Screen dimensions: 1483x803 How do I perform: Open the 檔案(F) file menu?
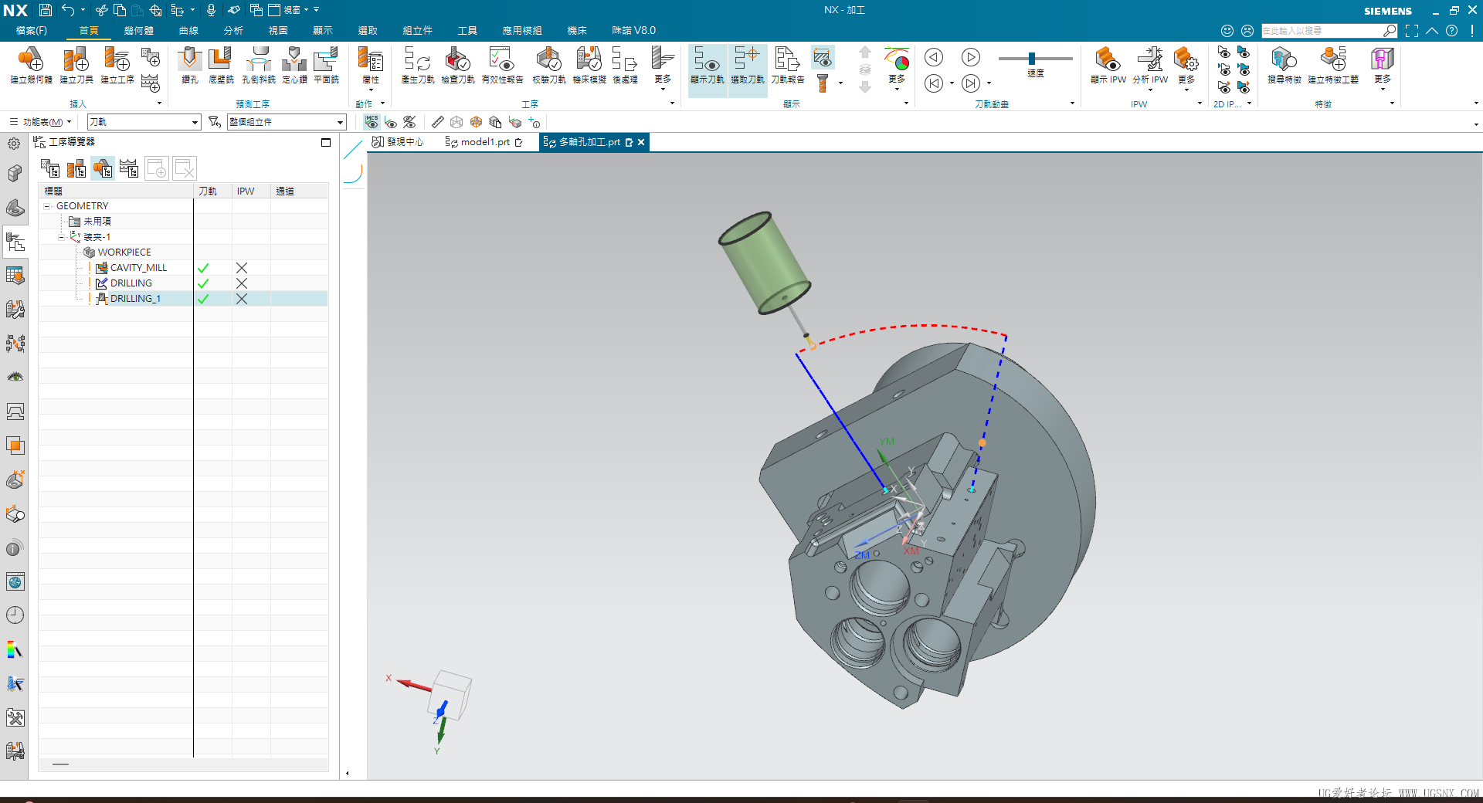coord(32,31)
